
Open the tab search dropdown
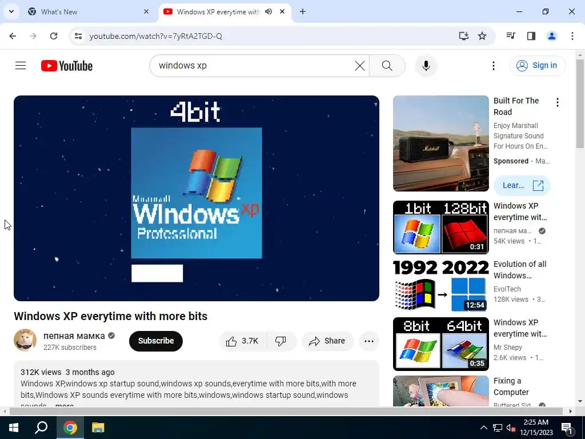pos(11,11)
